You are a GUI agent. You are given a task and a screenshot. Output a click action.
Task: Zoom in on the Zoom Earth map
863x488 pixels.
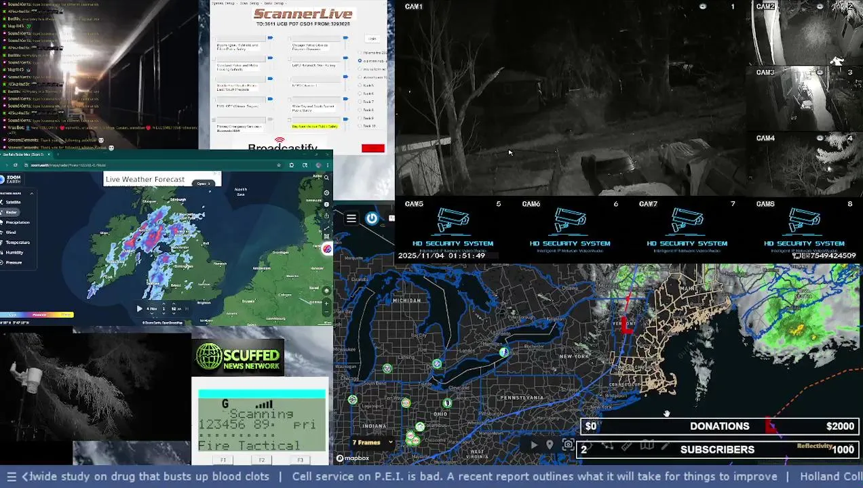pos(326,303)
